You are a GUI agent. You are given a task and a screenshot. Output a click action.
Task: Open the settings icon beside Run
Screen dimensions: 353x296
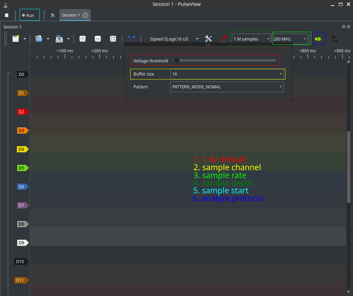click(53, 15)
